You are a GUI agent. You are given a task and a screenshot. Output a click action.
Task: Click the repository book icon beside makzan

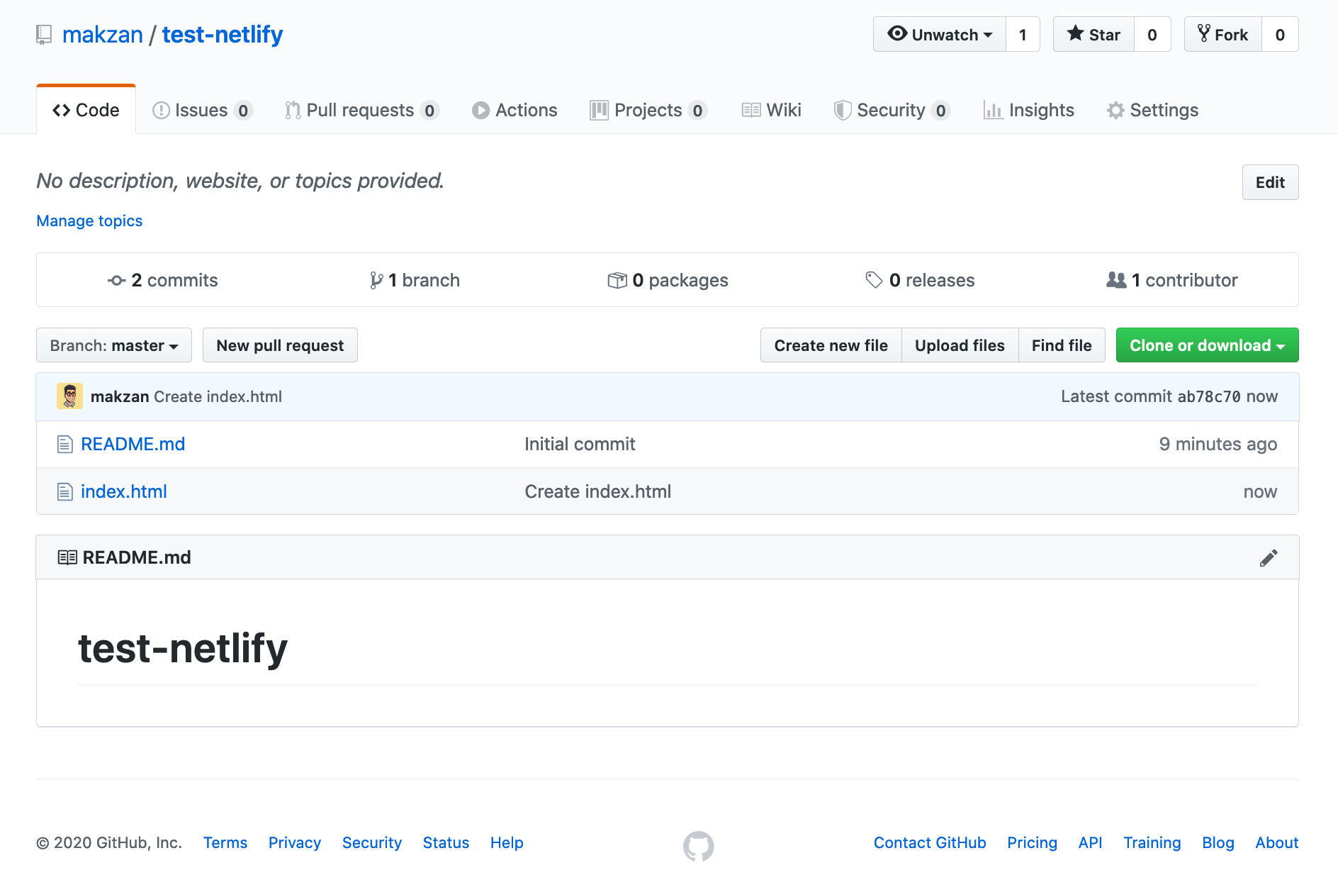point(44,34)
